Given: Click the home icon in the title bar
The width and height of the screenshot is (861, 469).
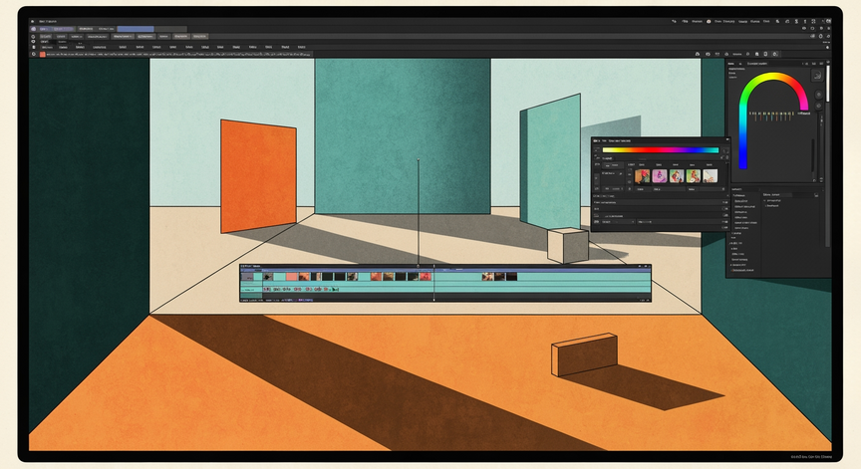Looking at the screenshot, I should [33, 21].
